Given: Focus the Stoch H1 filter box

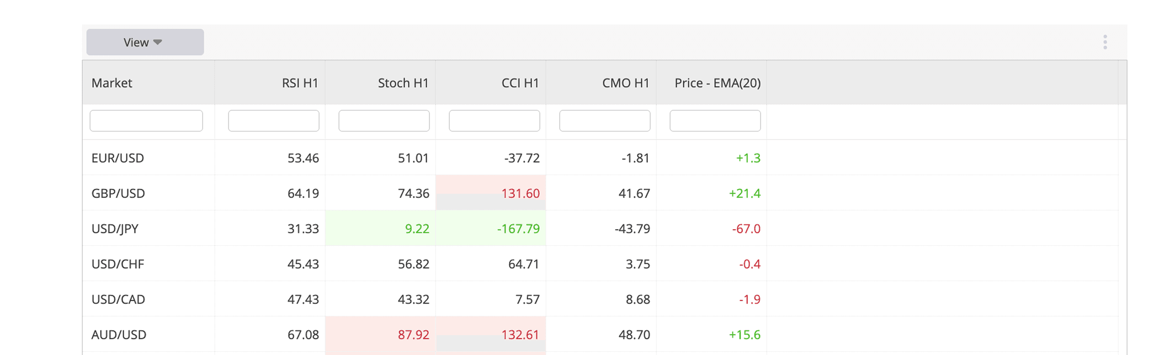Looking at the screenshot, I should coord(384,121).
